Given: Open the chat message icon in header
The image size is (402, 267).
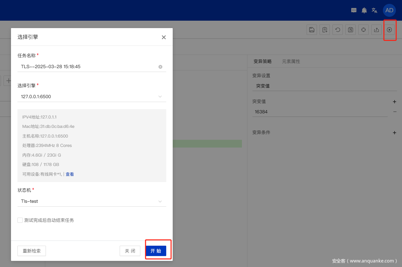Looking at the screenshot, I should [354, 10].
